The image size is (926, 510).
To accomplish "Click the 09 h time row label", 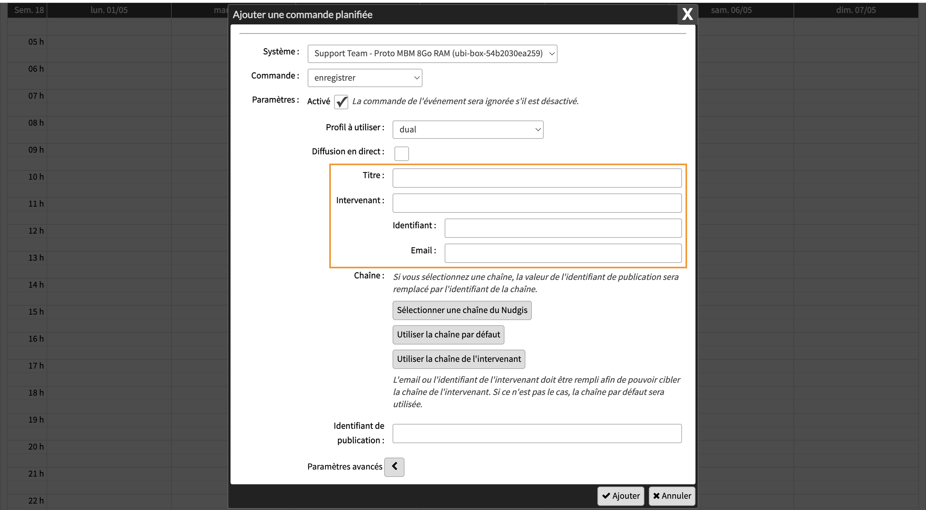I will coord(36,150).
